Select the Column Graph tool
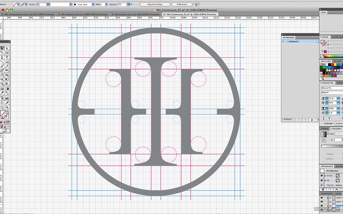 point(7,98)
